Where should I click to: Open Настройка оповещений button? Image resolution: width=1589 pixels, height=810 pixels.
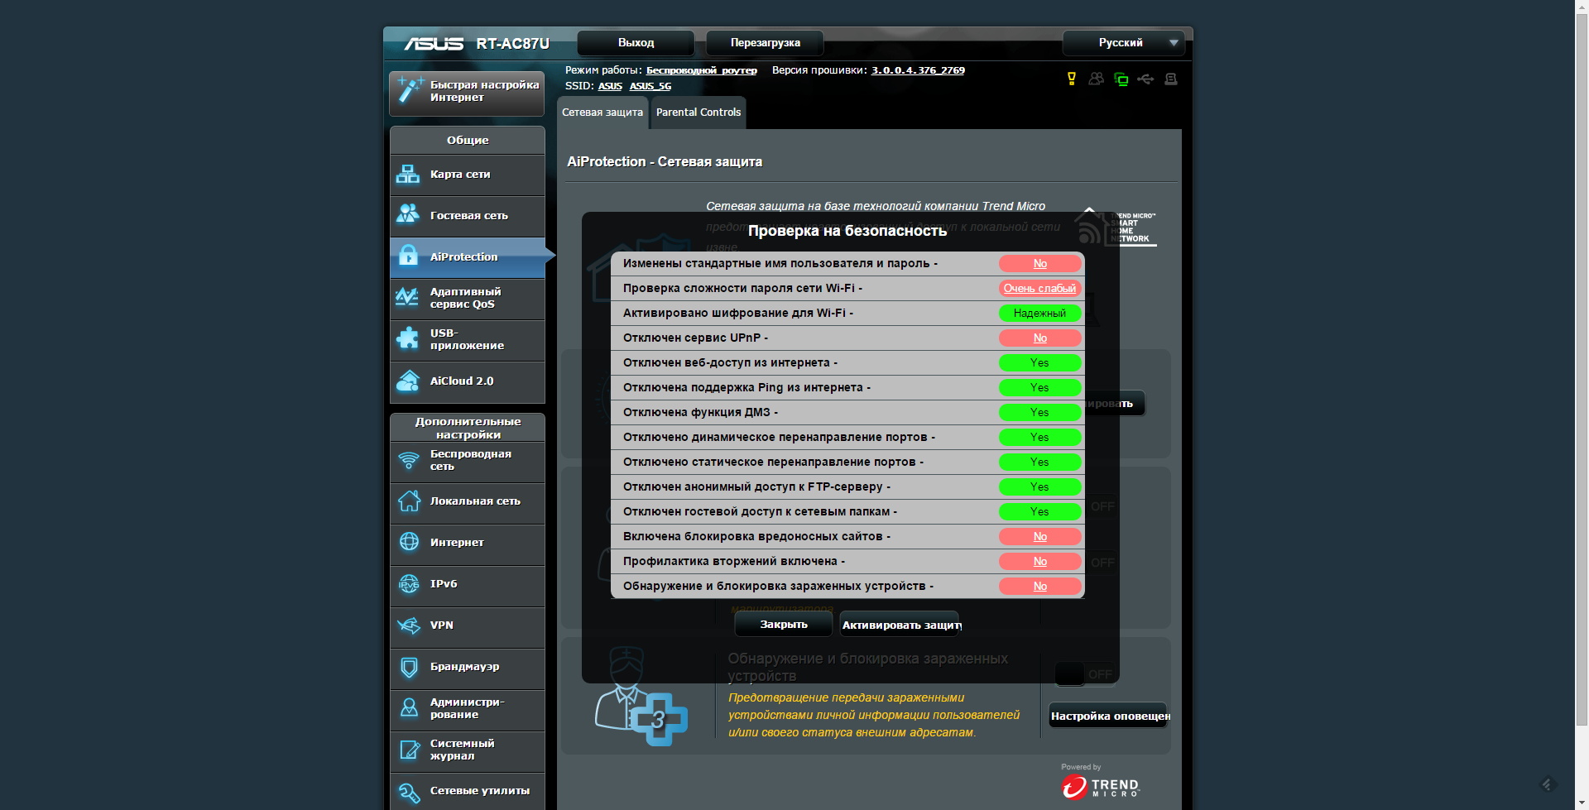tap(1108, 716)
